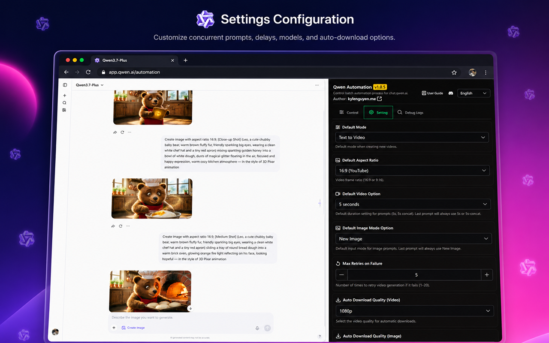Click the scroll-to-bottom arrow icon over the image
The height and width of the screenshot is (343, 549).
[x=190, y=308]
